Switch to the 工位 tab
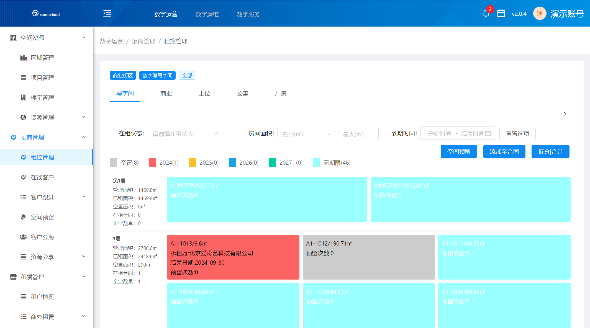The width and height of the screenshot is (590, 328). (204, 94)
